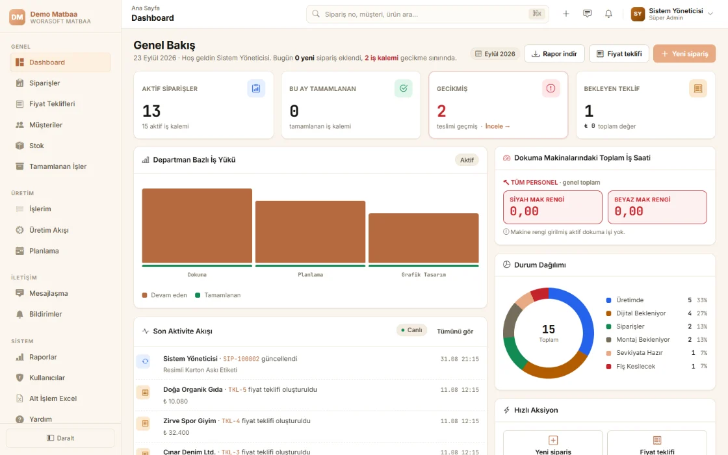Click the Rapor indir button
Image resolution: width=728 pixels, height=455 pixels.
(x=554, y=54)
